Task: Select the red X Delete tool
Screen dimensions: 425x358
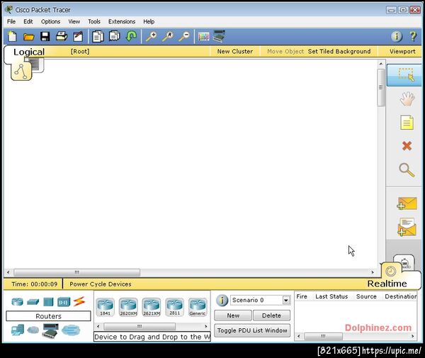Action: tap(407, 146)
